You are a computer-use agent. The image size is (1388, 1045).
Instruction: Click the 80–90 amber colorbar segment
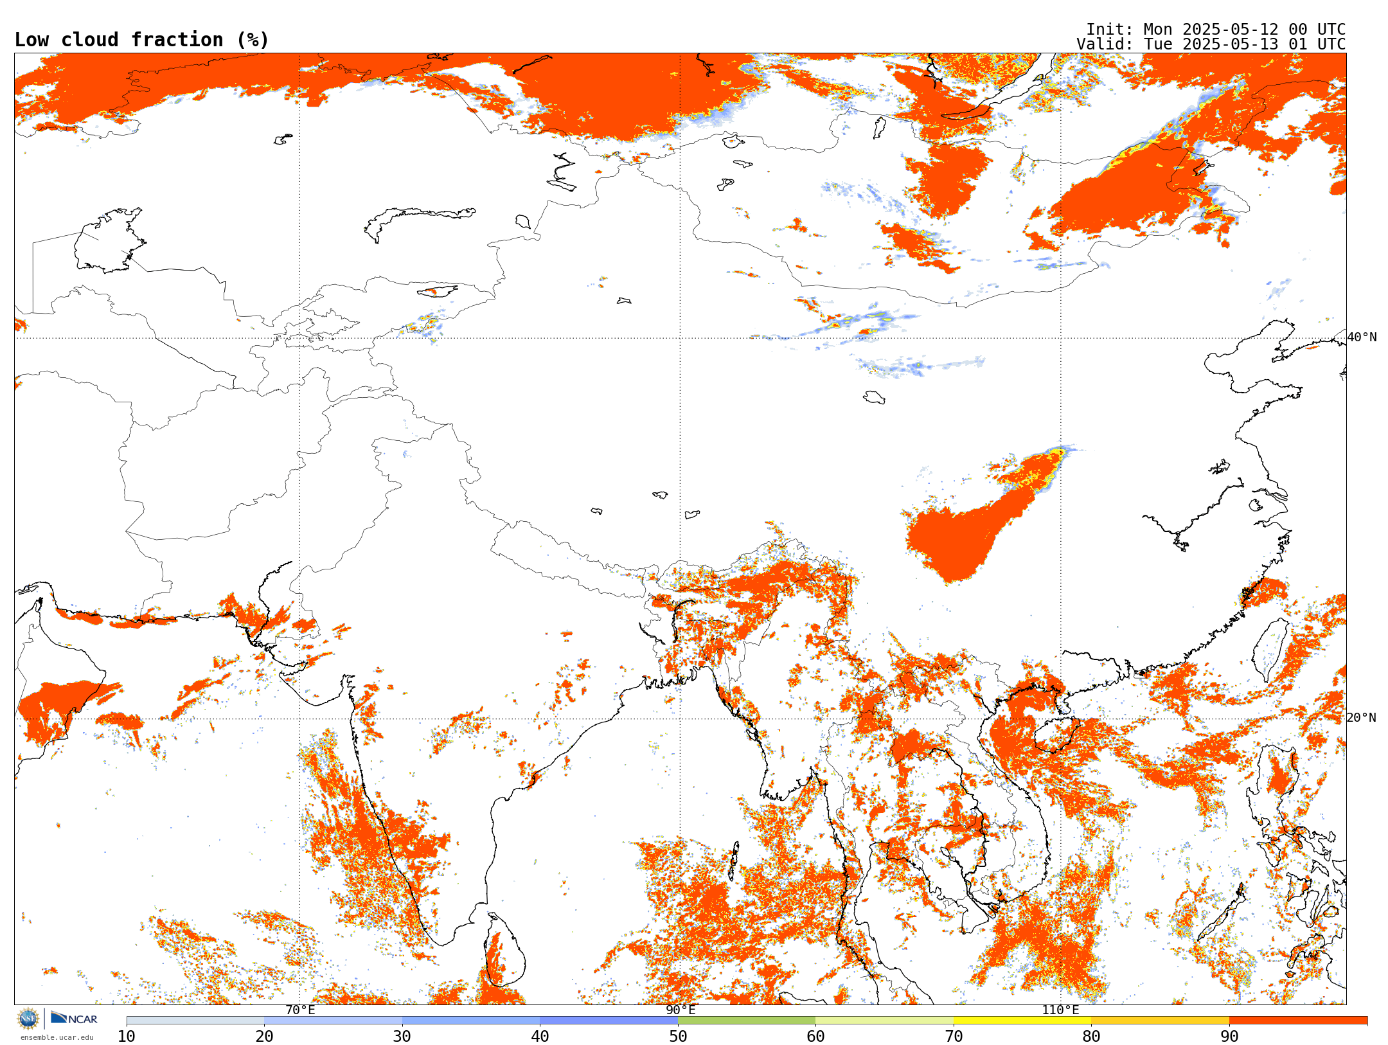coord(1160,1021)
